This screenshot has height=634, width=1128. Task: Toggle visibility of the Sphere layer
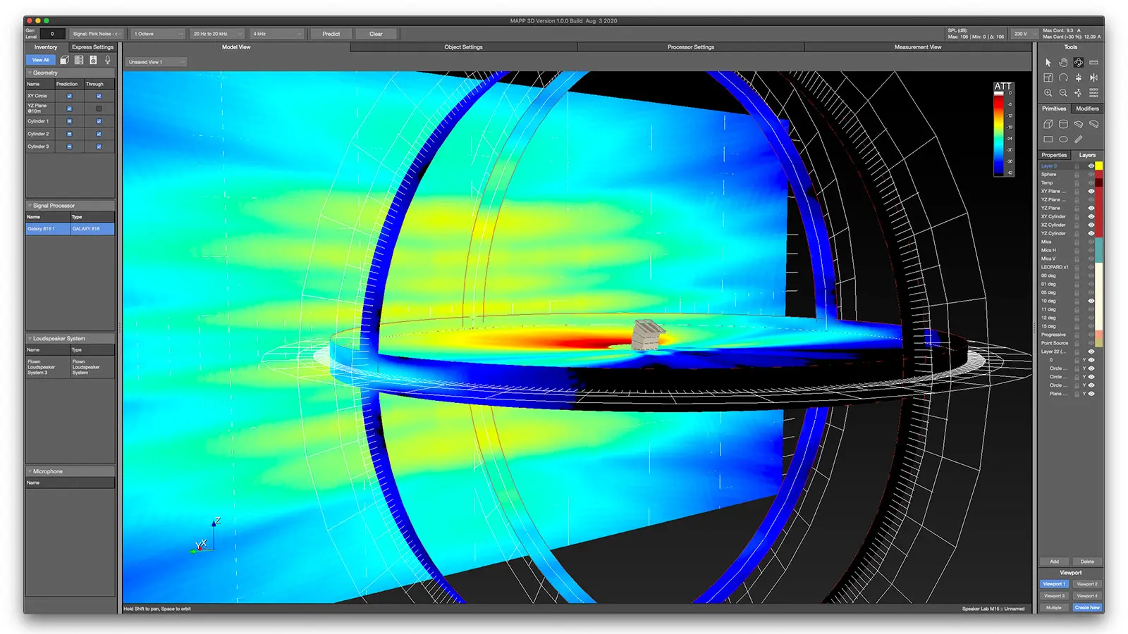click(1091, 174)
